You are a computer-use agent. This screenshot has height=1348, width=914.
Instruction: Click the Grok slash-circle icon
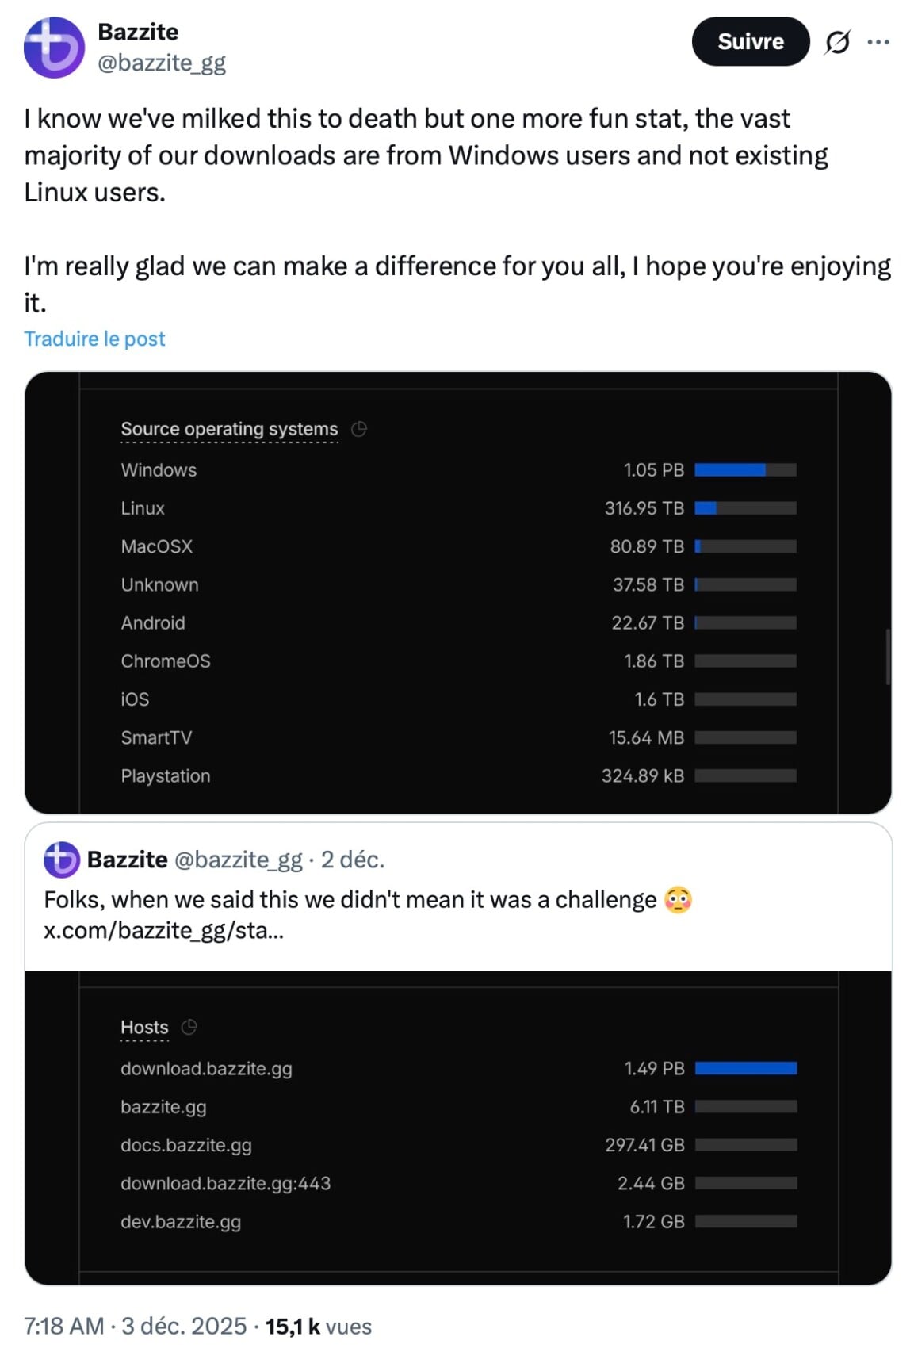837,42
